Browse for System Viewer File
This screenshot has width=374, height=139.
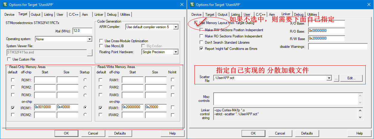click(x=90, y=53)
